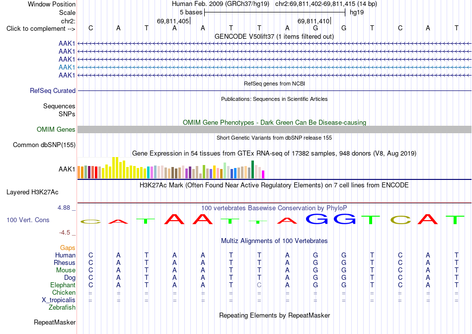This screenshot has height=334, width=472.
Task: Click the orange 'Gaps' label
Action: [x=68, y=248]
